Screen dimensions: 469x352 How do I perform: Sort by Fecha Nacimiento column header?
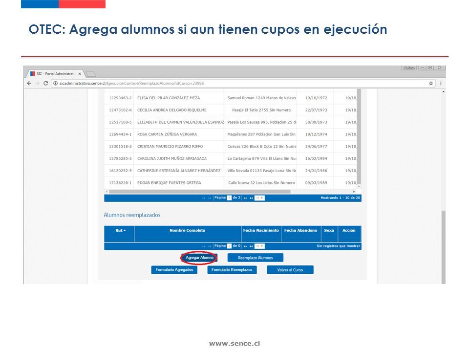coord(261,234)
